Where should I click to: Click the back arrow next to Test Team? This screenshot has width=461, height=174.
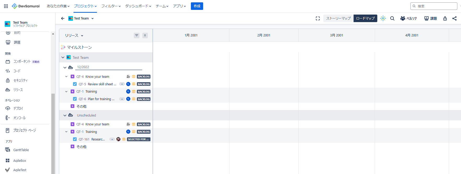click(x=63, y=18)
